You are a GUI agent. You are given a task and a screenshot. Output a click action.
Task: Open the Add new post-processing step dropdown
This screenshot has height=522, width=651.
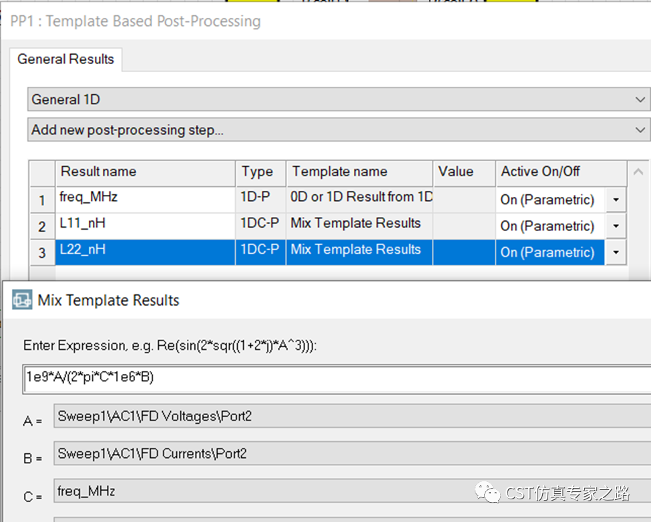coord(339,130)
